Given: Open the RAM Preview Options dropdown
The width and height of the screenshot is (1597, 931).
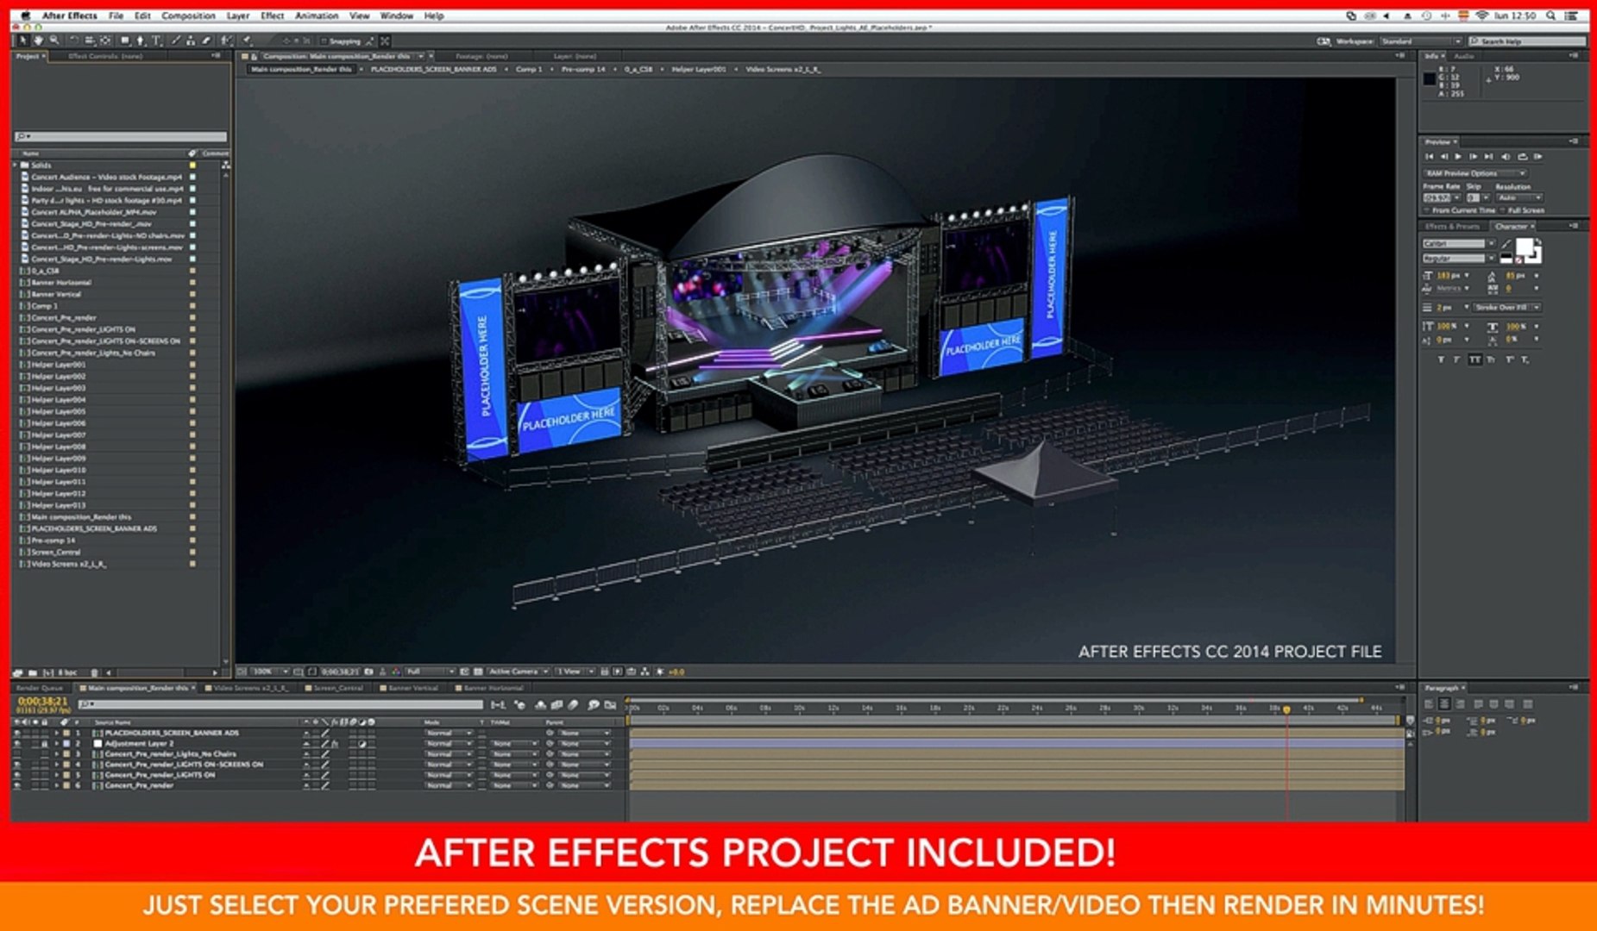Looking at the screenshot, I should click(1474, 173).
